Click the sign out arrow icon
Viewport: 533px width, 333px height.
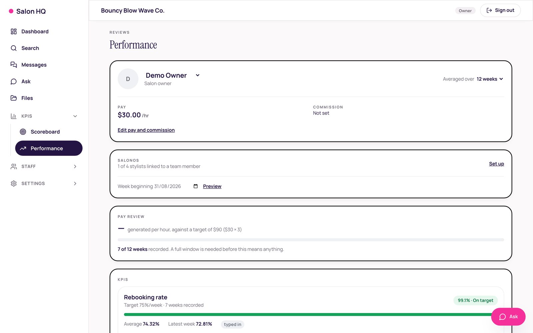[489, 10]
